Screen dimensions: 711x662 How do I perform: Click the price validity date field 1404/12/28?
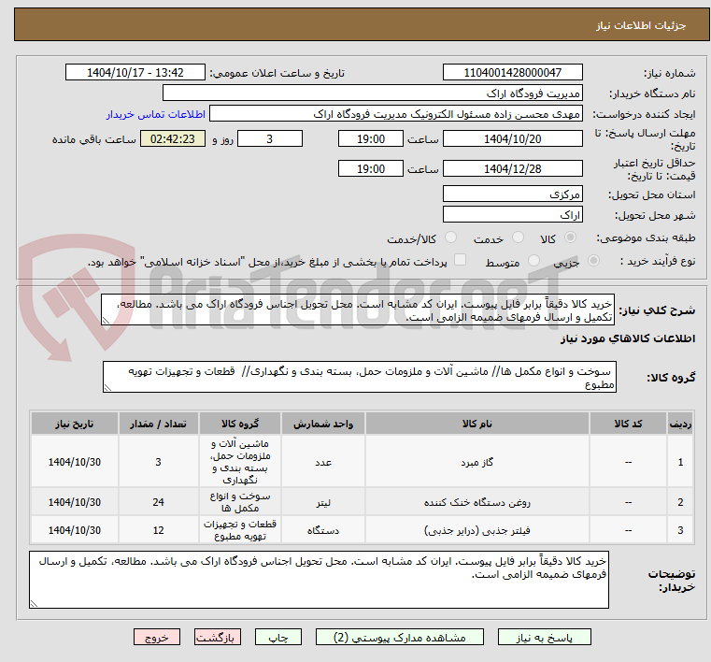point(512,168)
